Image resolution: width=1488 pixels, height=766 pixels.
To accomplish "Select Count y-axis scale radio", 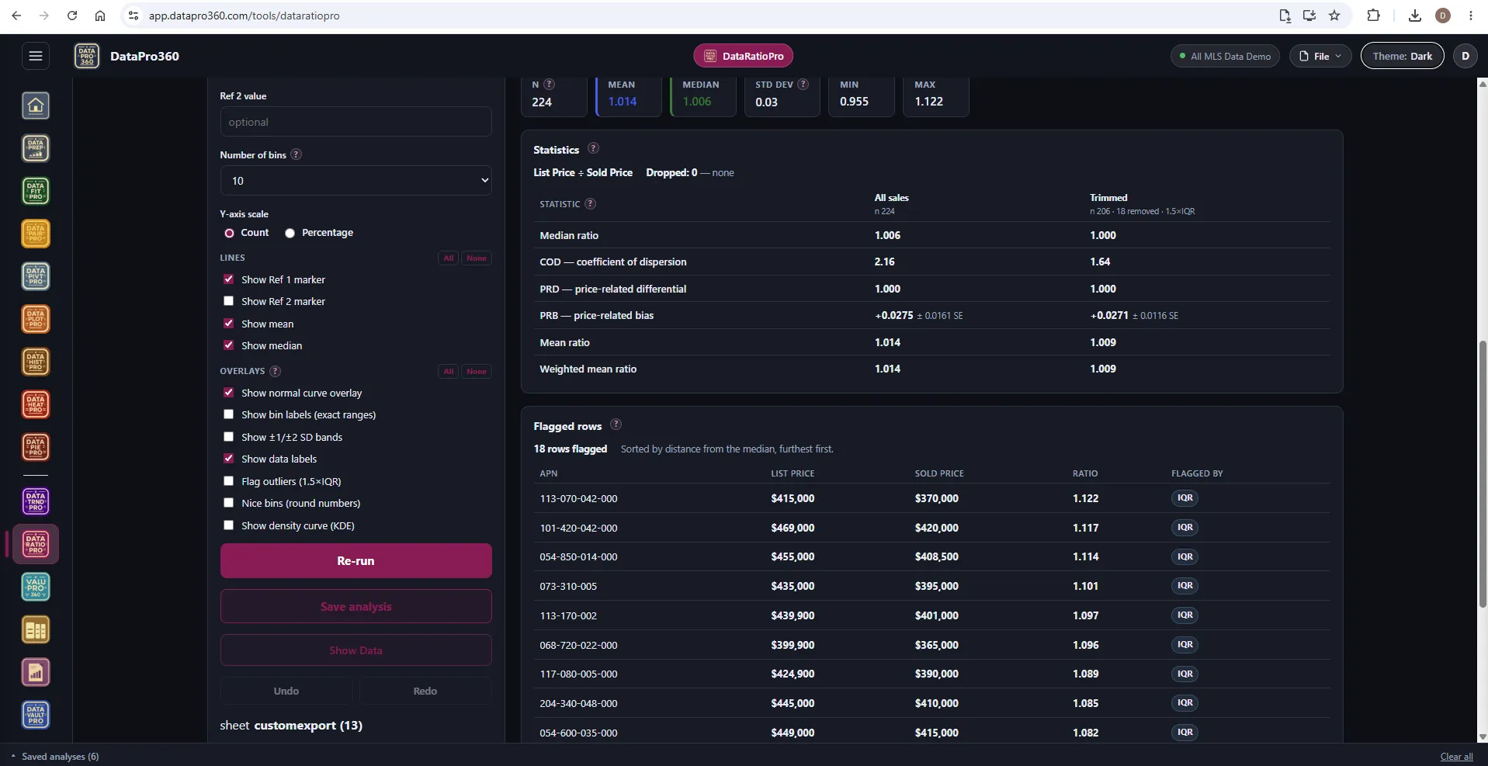I will pyautogui.click(x=229, y=233).
